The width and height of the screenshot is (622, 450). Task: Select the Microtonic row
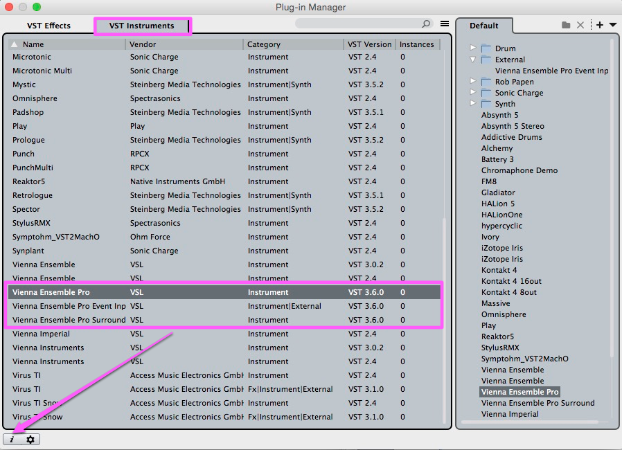pyautogui.click(x=224, y=57)
